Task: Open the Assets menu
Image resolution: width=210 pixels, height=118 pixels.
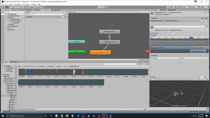Action: 10,4
